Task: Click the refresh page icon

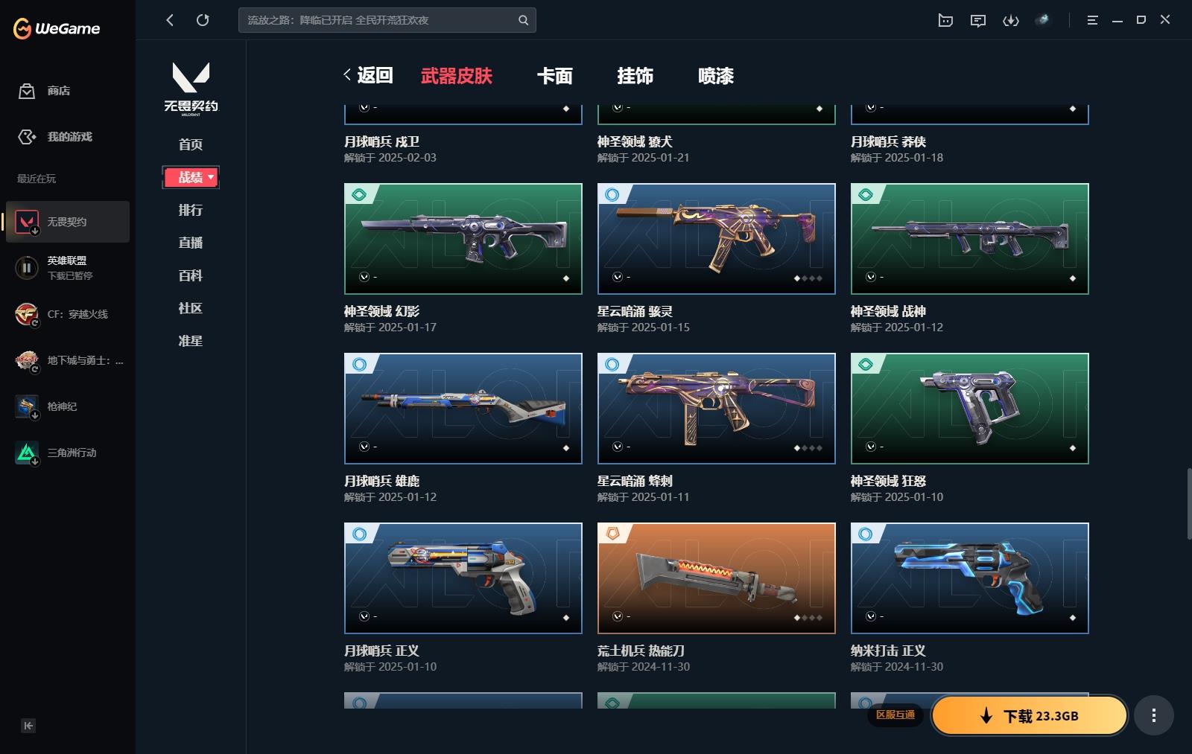Action: 203,20
